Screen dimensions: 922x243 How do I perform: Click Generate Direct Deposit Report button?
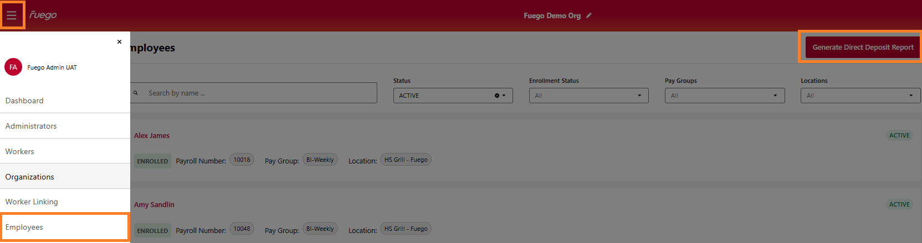[863, 47]
